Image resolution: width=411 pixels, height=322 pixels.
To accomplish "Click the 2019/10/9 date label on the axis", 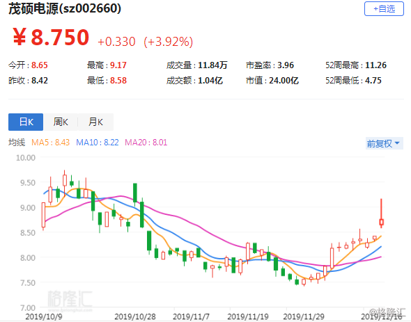I will [x=44, y=316].
